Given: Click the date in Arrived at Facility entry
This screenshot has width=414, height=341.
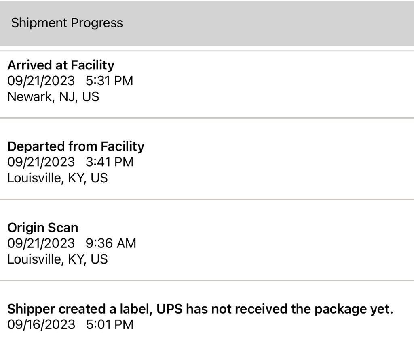Looking at the screenshot, I should 41,81.
